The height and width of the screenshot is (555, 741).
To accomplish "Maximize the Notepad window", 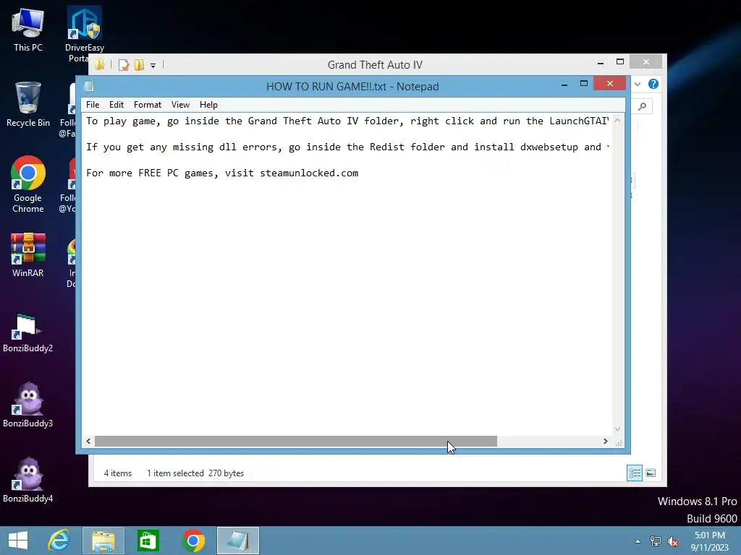I will (584, 84).
